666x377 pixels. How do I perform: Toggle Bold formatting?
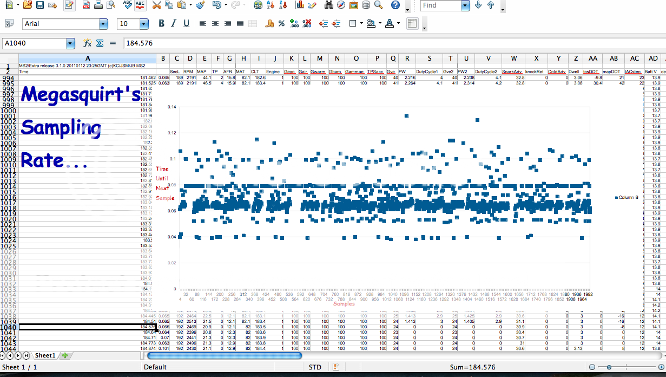(x=161, y=24)
